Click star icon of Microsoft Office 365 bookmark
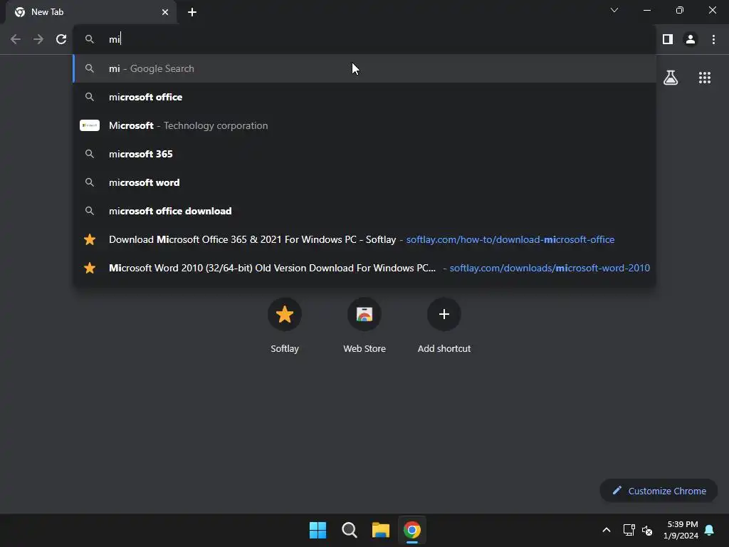Viewport: 729px width, 547px height. click(90, 239)
